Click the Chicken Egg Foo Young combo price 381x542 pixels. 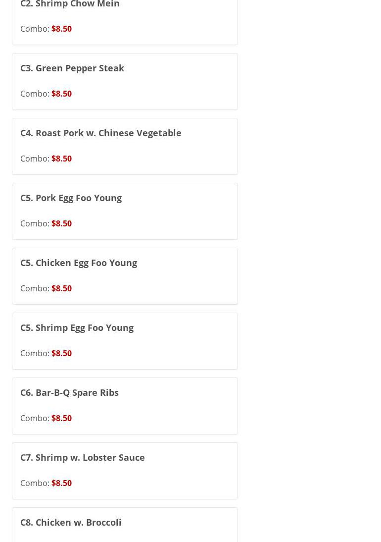(x=61, y=288)
